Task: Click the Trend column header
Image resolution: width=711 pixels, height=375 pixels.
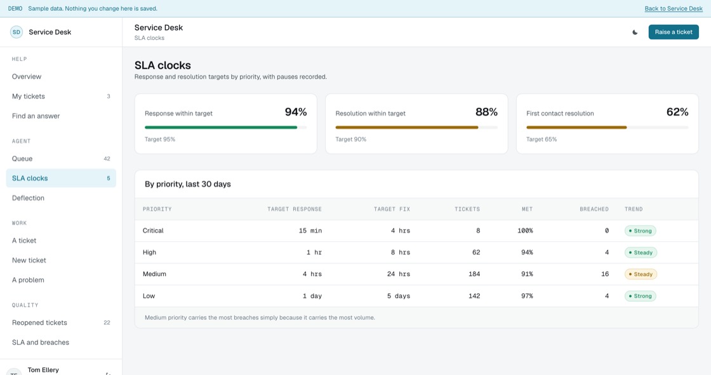Action: coord(634,209)
